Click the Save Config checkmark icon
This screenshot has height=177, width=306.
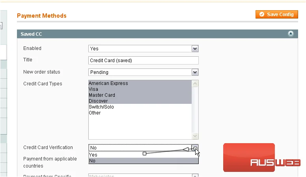click(262, 15)
